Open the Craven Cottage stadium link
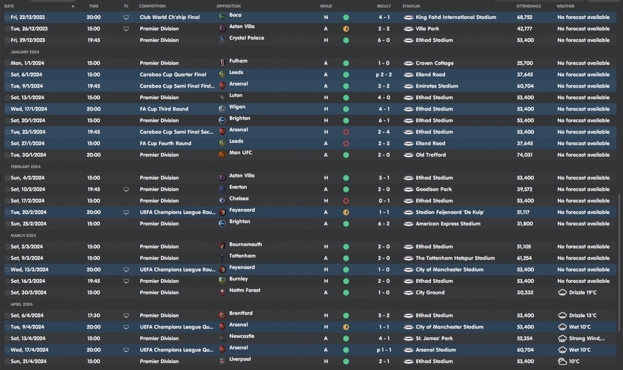The width and height of the screenshot is (623, 370). coord(433,63)
